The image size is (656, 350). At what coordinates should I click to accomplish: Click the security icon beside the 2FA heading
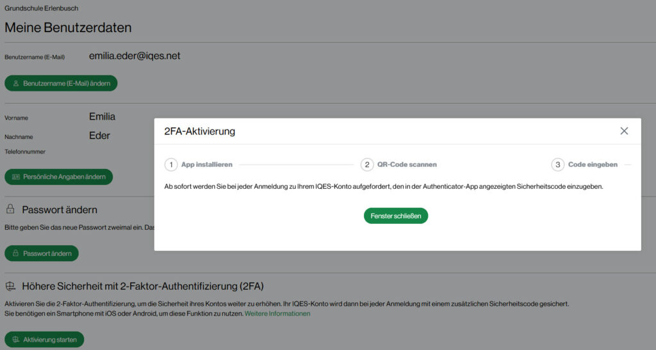pos(10,286)
